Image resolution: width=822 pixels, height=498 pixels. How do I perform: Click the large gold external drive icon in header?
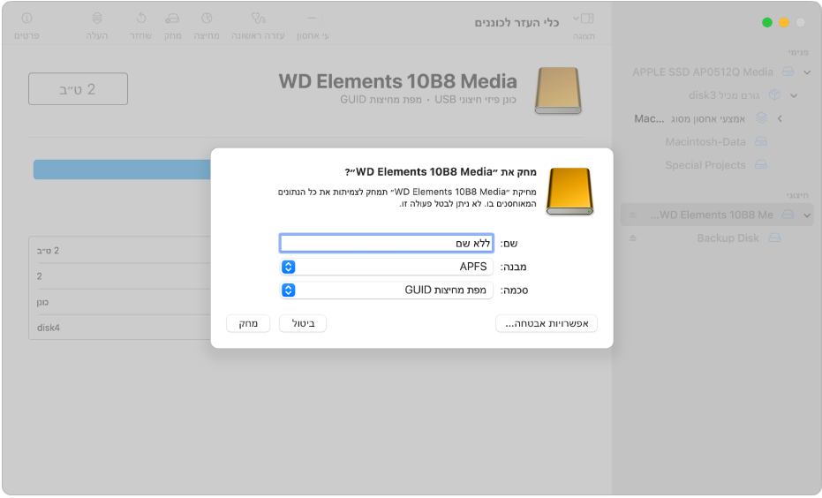pyautogui.click(x=558, y=91)
